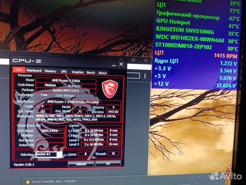This screenshot has width=246, height=185.
Task: Click the 12.024 V voltage value
Action: tap(226, 86)
